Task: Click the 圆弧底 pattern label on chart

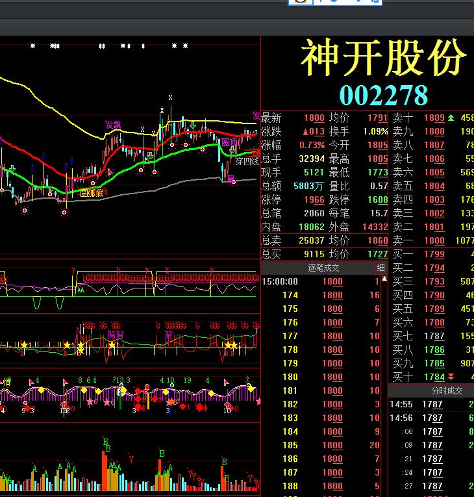Action: point(92,193)
